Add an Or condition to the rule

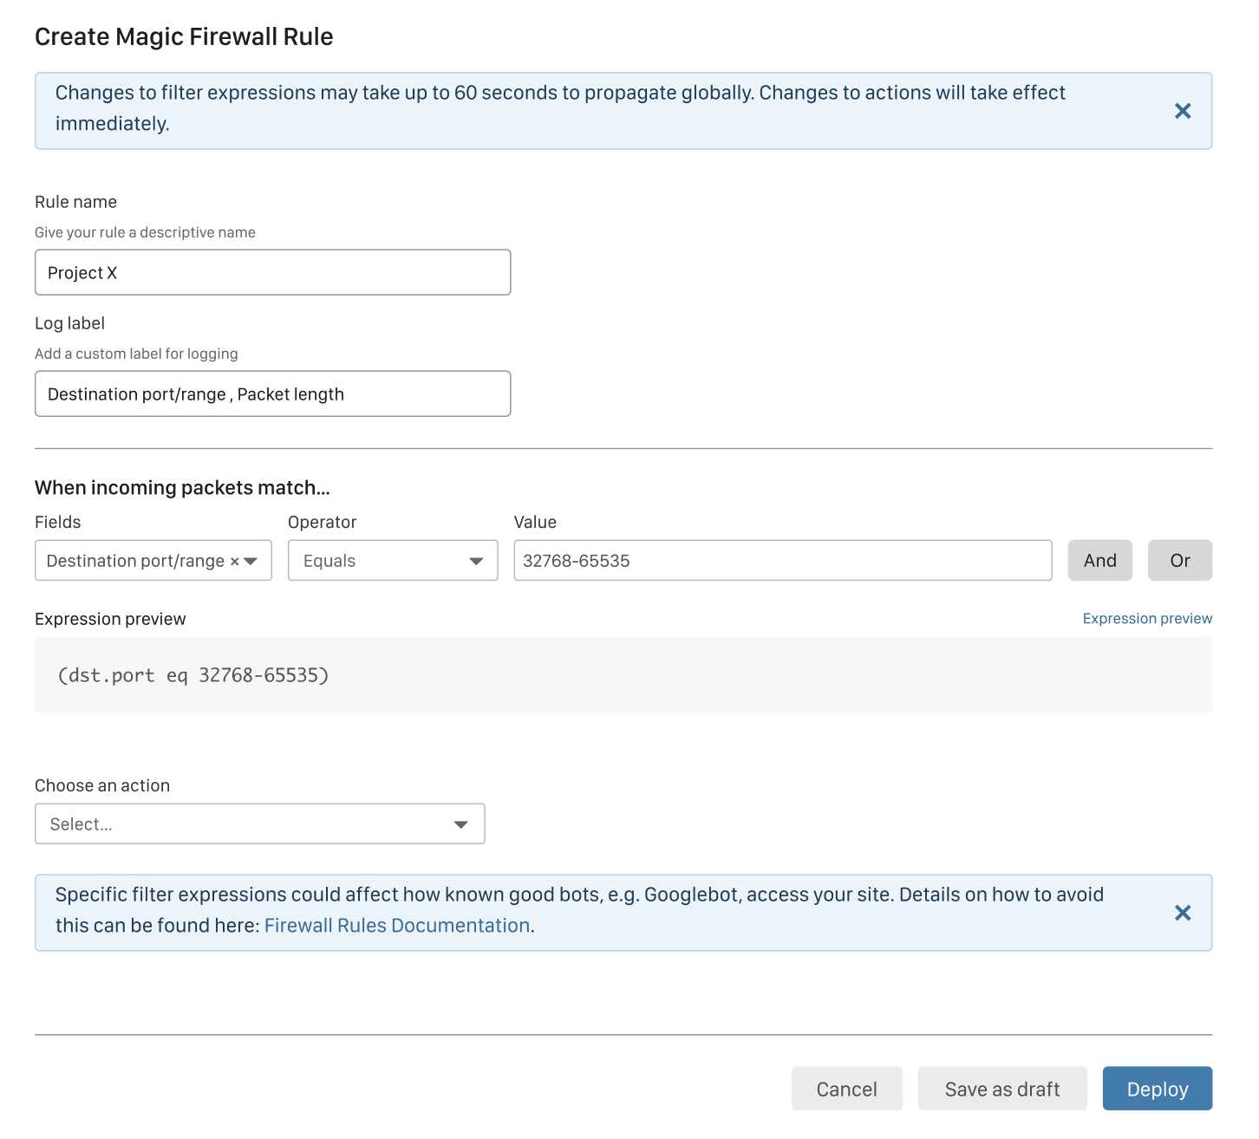pos(1179,561)
